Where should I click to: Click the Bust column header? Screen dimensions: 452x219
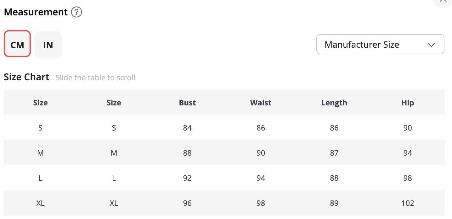pyautogui.click(x=187, y=103)
